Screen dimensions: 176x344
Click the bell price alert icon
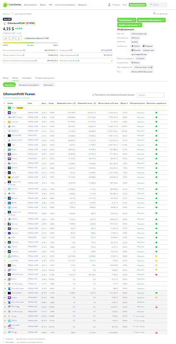click(12, 38)
